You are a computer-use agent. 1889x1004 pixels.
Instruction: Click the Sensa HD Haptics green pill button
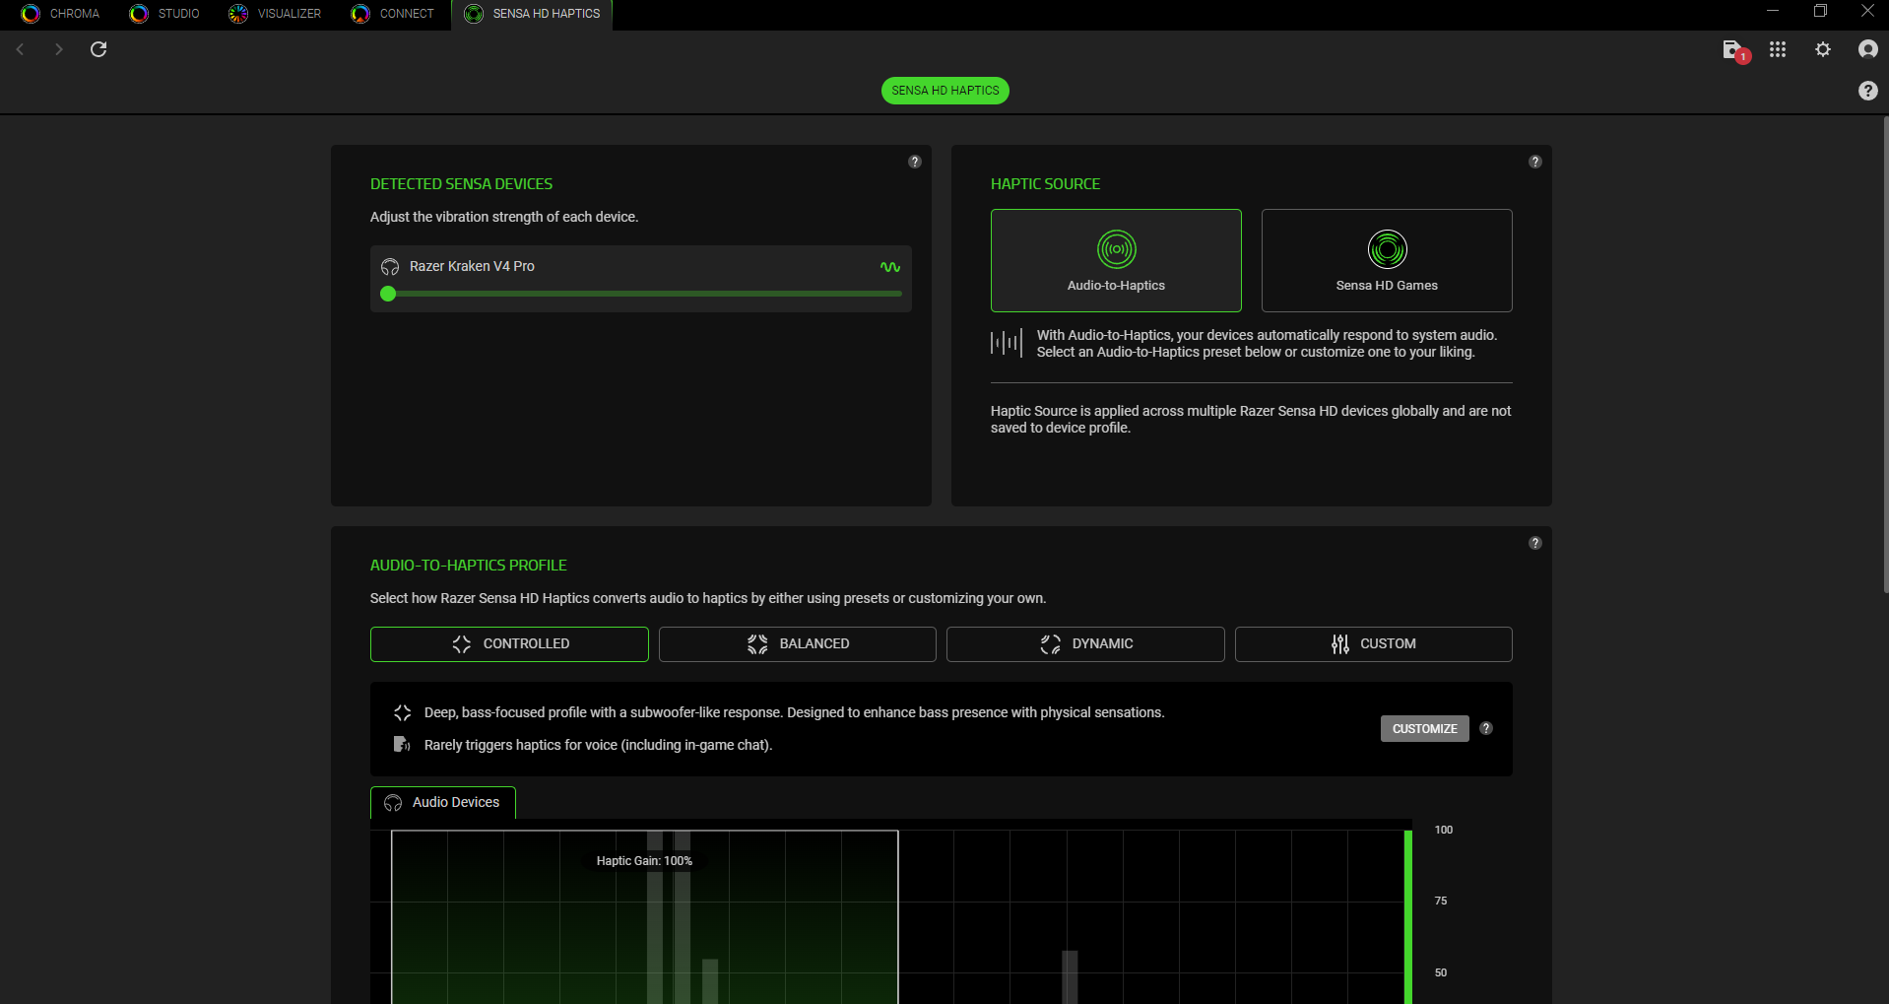click(x=944, y=91)
